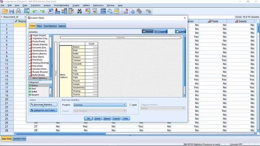This screenshot has width=260, height=146.
Task: Use variable sets circles icon
Action: tap(132, 11)
